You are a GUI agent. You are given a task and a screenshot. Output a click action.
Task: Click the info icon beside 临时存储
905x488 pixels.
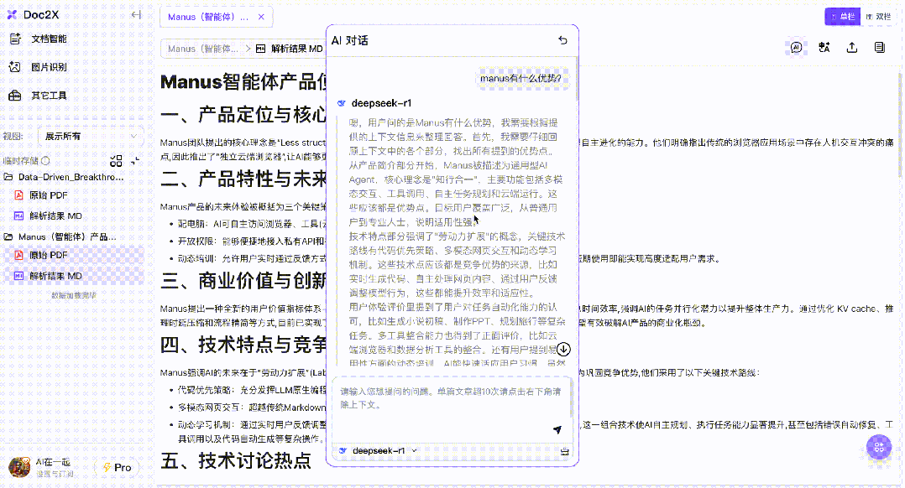click(45, 161)
